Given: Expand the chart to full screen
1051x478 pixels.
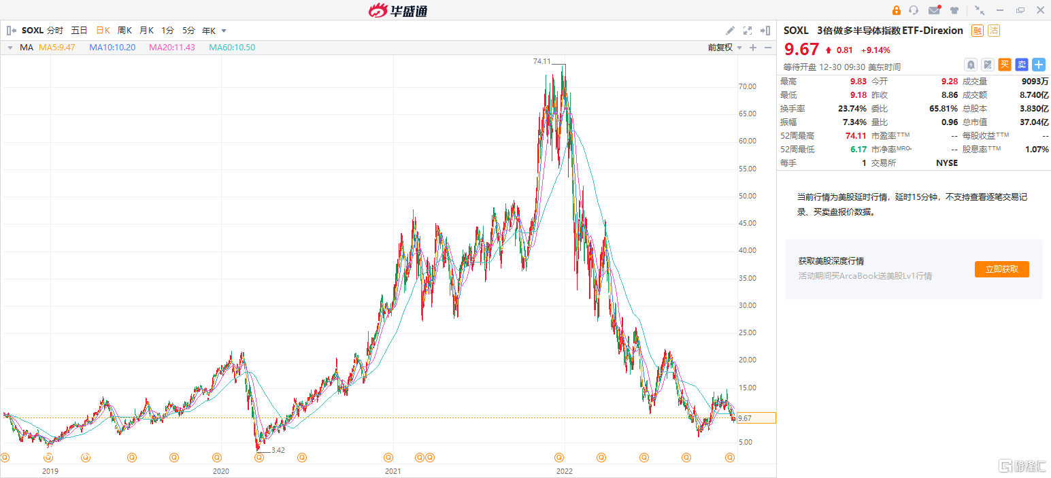Looking at the screenshot, I should (x=748, y=31).
